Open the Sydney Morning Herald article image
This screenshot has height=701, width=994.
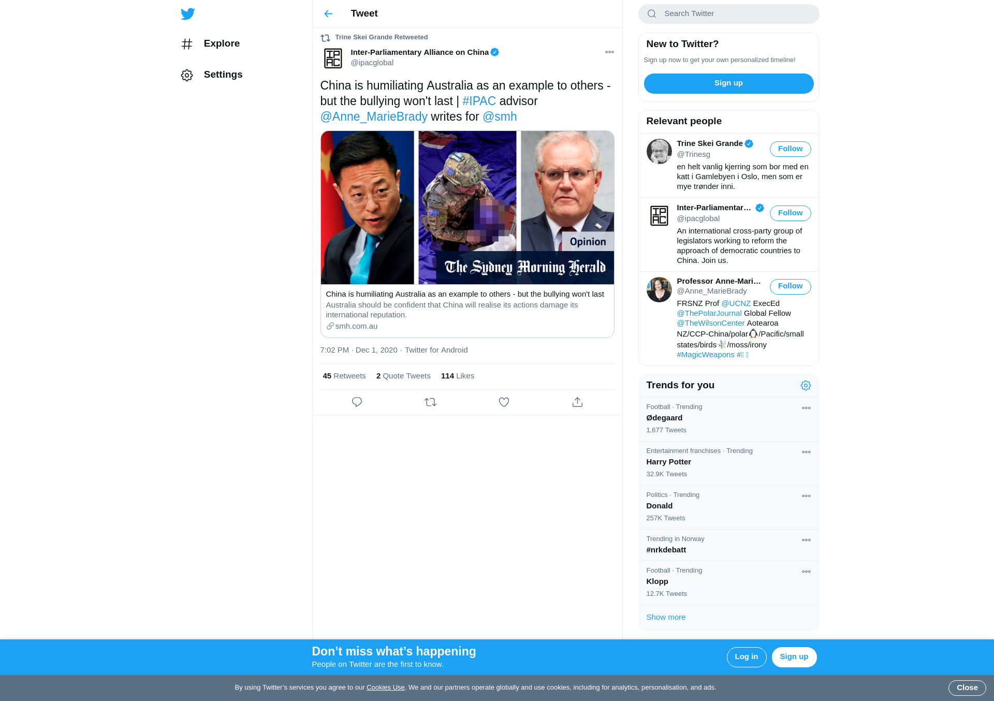(467, 208)
